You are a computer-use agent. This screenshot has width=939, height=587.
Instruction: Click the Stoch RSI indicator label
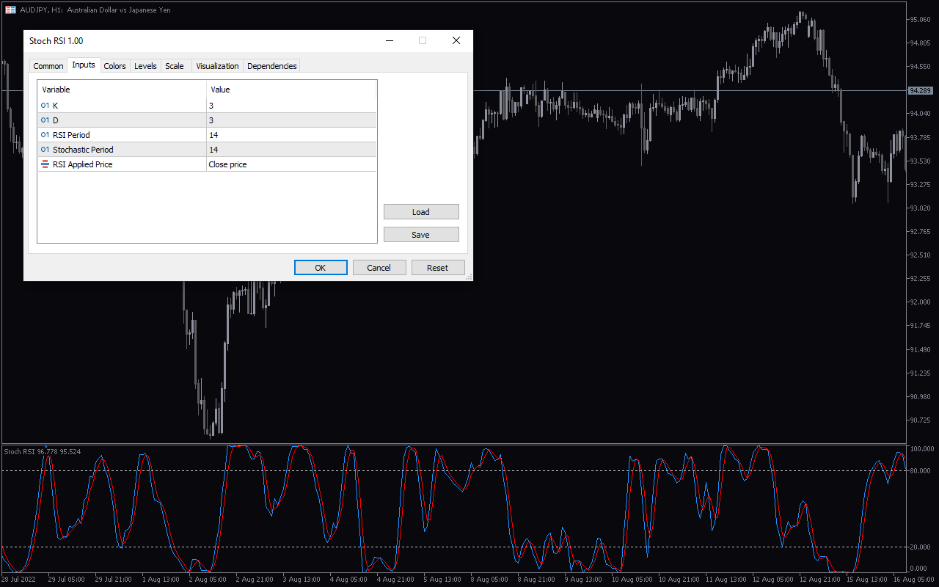click(x=43, y=451)
